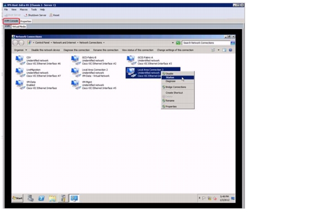Open Server Manager from the taskbar
Viewport: 318px width, 212px height.
tap(30, 198)
